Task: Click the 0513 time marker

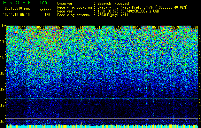Action: 60,28
